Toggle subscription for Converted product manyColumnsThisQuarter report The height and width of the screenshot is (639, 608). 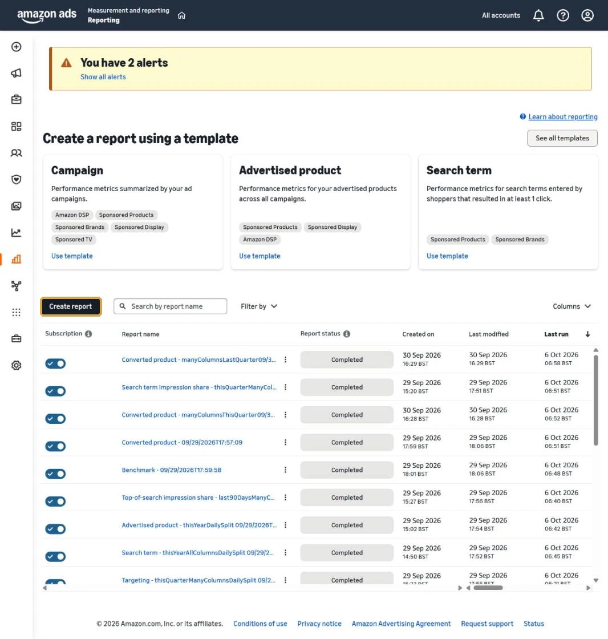click(x=55, y=419)
